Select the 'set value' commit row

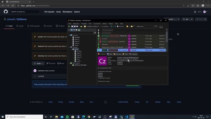coord(131,39)
